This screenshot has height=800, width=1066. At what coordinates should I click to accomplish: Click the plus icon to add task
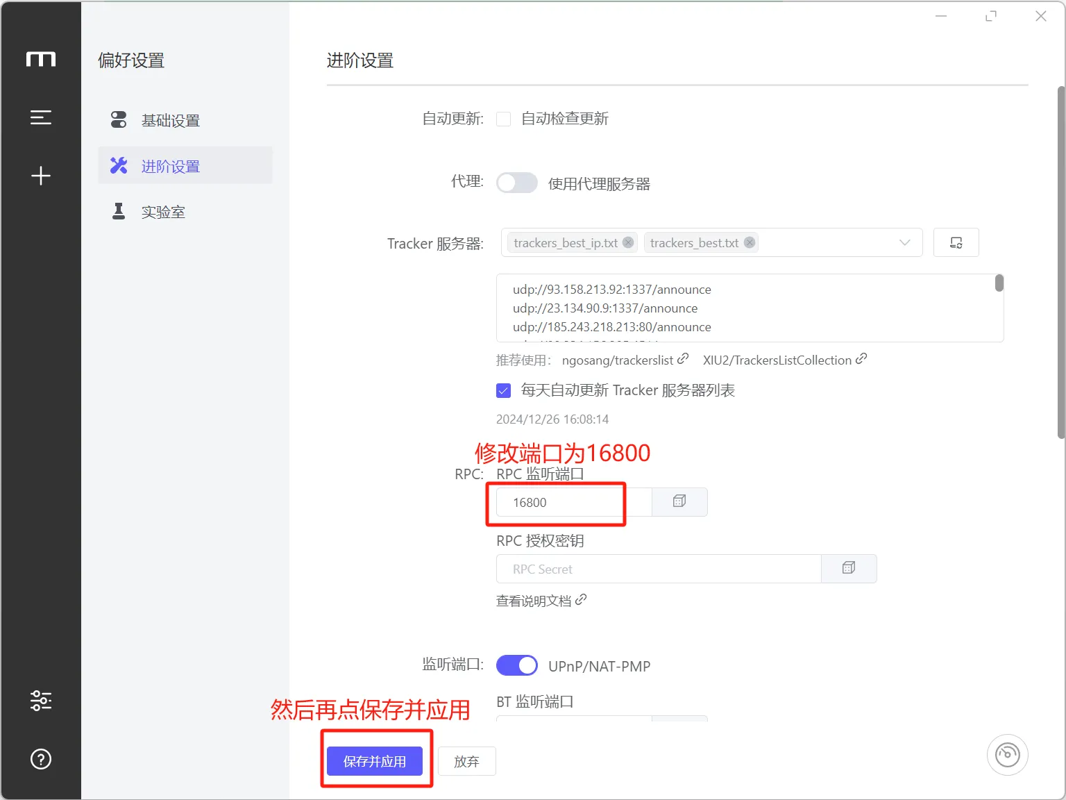point(41,176)
